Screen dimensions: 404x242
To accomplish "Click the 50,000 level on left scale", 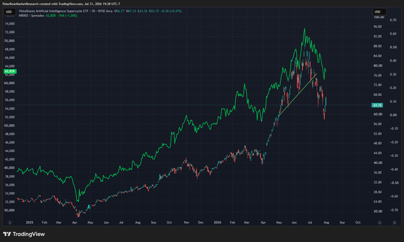I will [x=10, y=126].
